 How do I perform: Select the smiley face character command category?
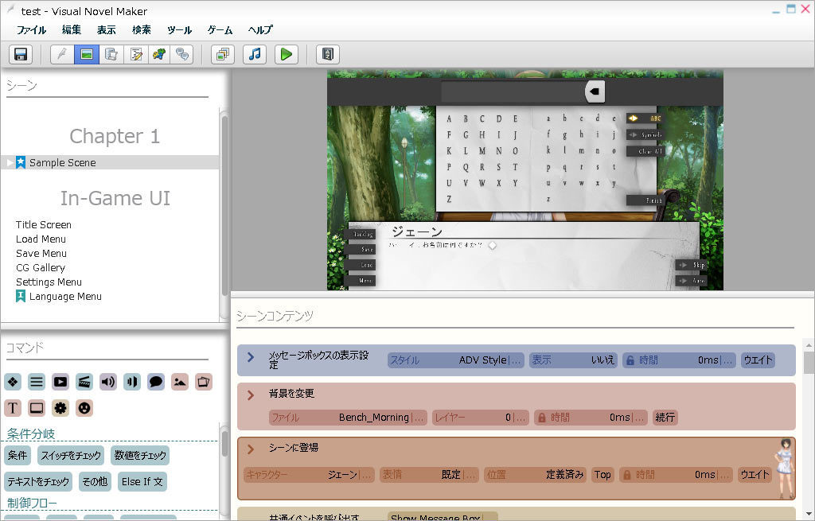coord(84,408)
